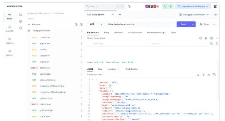
Task: Open environments layers icon in side panel
Action: [21, 21]
